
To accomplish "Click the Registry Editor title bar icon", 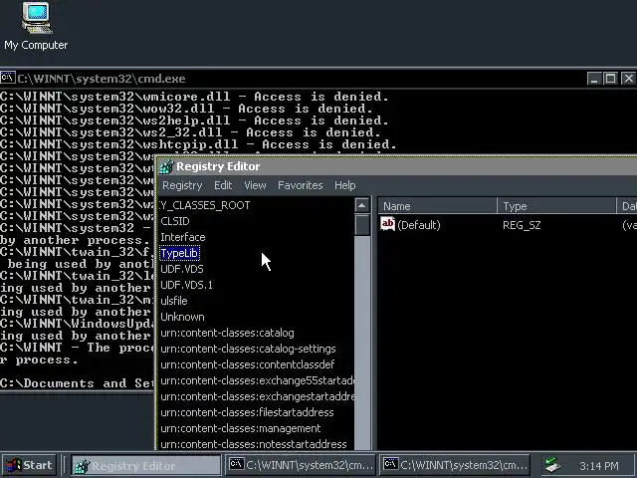I will point(166,166).
